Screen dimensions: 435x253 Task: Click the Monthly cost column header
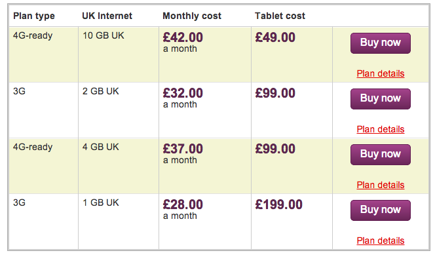(192, 16)
